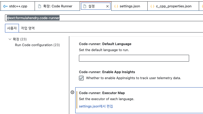Click the settings search box
This screenshot has height=114, width=203.
(x=104, y=18)
